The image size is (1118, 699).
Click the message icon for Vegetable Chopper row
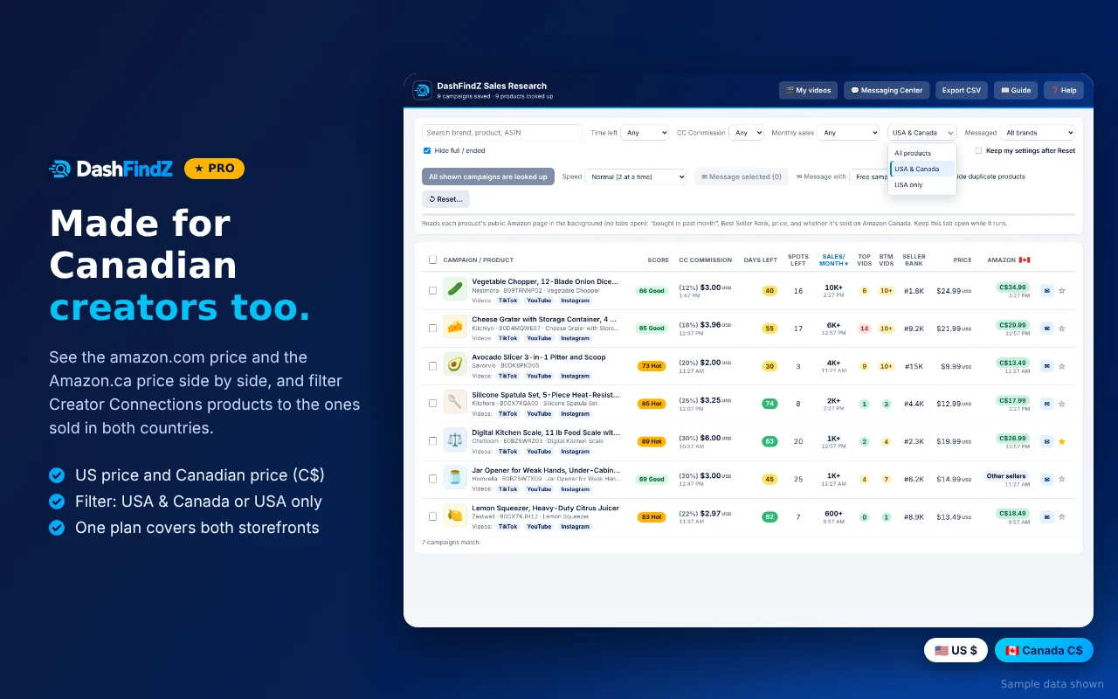(x=1046, y=290)
